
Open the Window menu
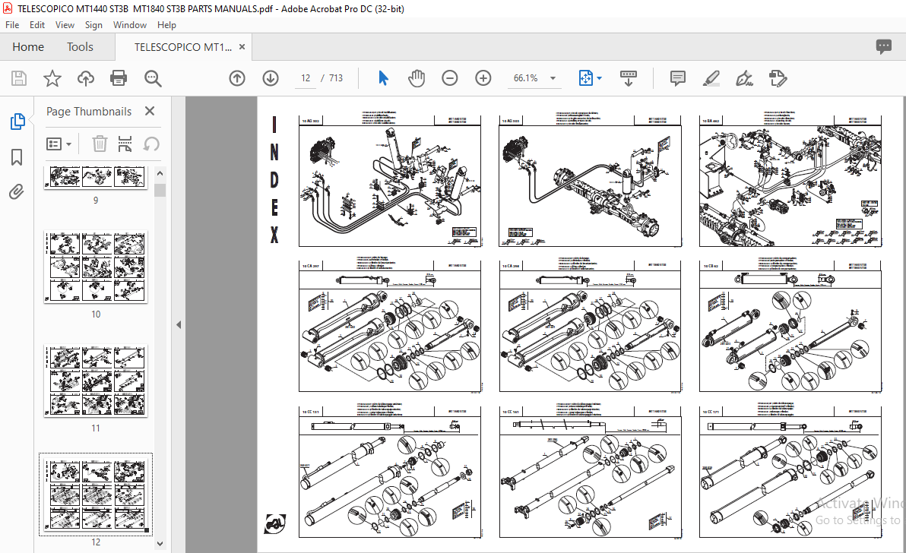click(130, 25)
